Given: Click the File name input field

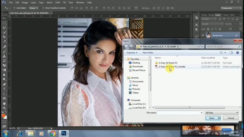Looking at the screenshot, I should (178, 113).
